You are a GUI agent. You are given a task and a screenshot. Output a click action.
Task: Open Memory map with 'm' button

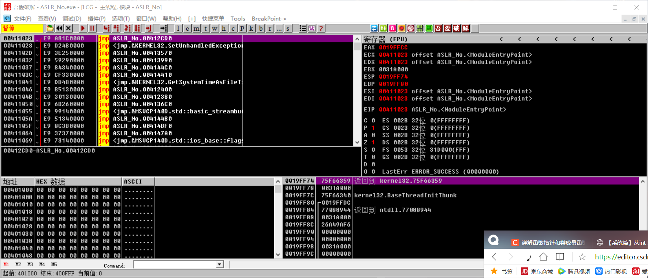[x=196, y=28]
